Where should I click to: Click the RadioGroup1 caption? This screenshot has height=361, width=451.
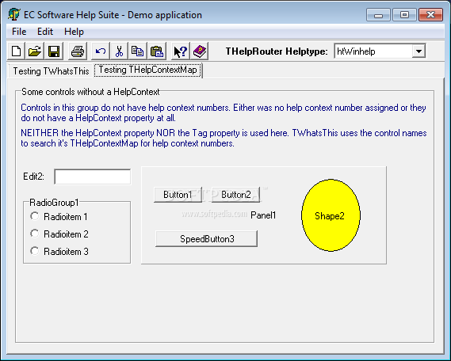coord(54,203)
